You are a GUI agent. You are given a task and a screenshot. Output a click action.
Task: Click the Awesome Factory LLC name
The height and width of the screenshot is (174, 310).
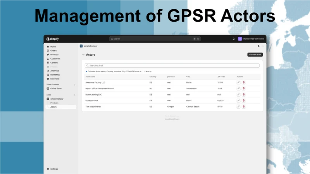pos(95,82)
